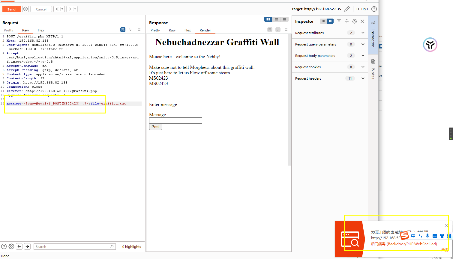
Task: Dock Inspector layout to the bottom
Action: coord(323,21)
